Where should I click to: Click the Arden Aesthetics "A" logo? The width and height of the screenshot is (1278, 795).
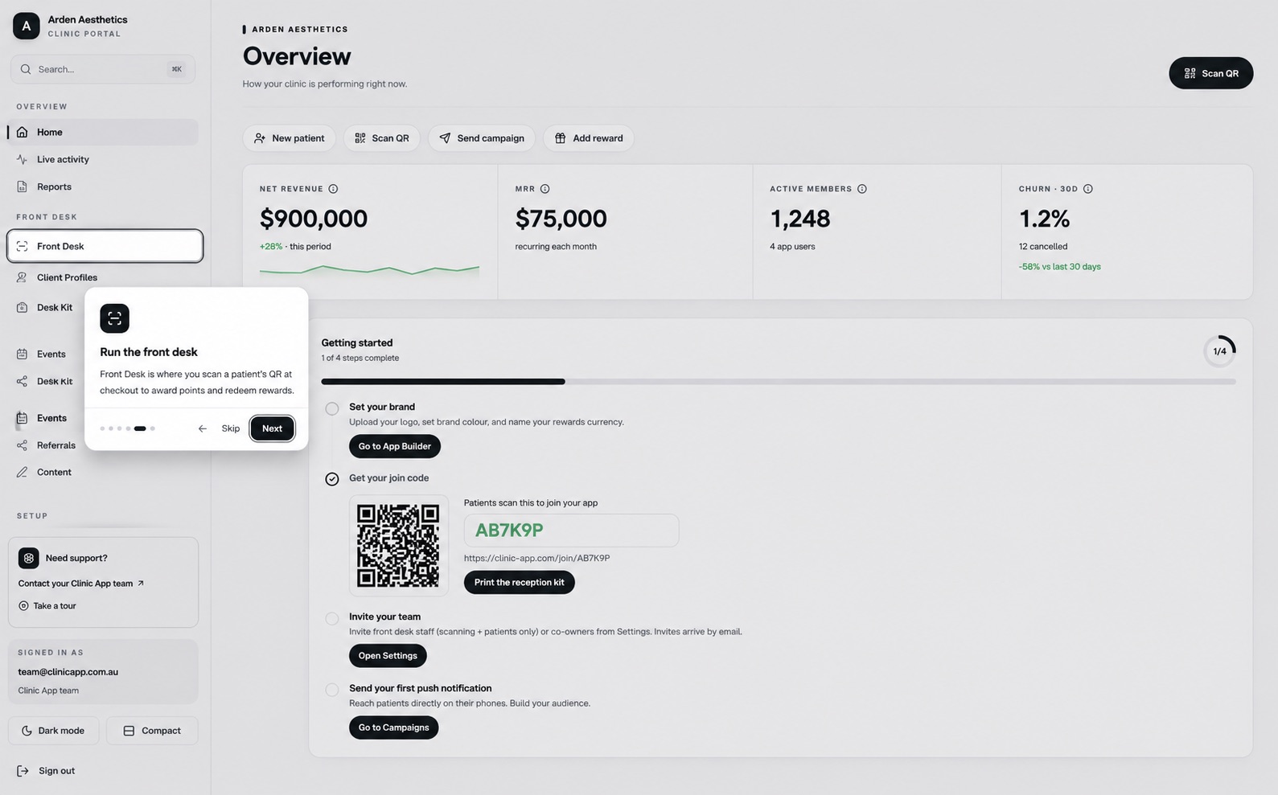[27, 26]
